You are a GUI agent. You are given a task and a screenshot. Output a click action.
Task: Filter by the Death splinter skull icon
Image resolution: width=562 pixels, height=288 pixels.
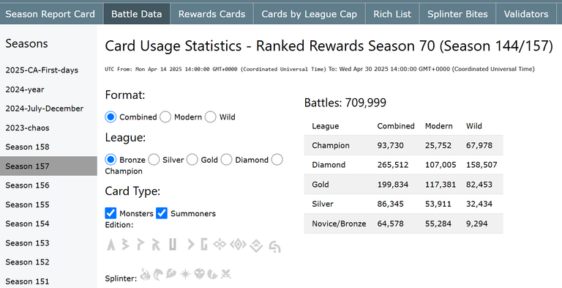[x=199, y=273]
